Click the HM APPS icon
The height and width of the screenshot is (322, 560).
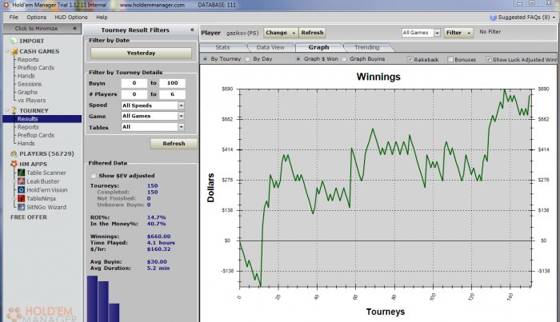tap(14, 164)
